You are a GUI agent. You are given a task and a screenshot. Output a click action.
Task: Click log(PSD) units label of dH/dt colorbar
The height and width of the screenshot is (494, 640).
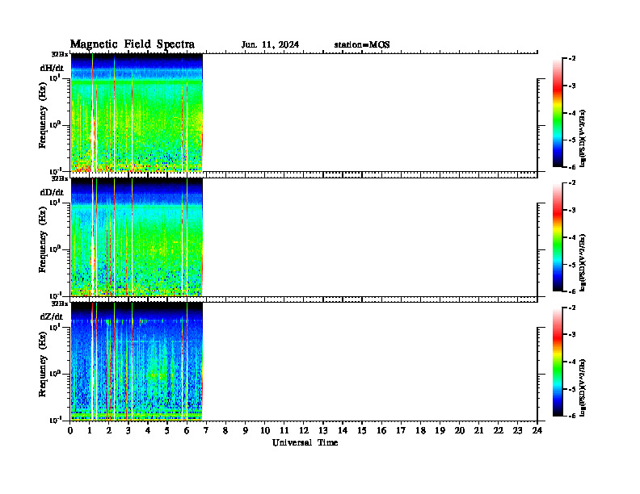coord(583,138)
